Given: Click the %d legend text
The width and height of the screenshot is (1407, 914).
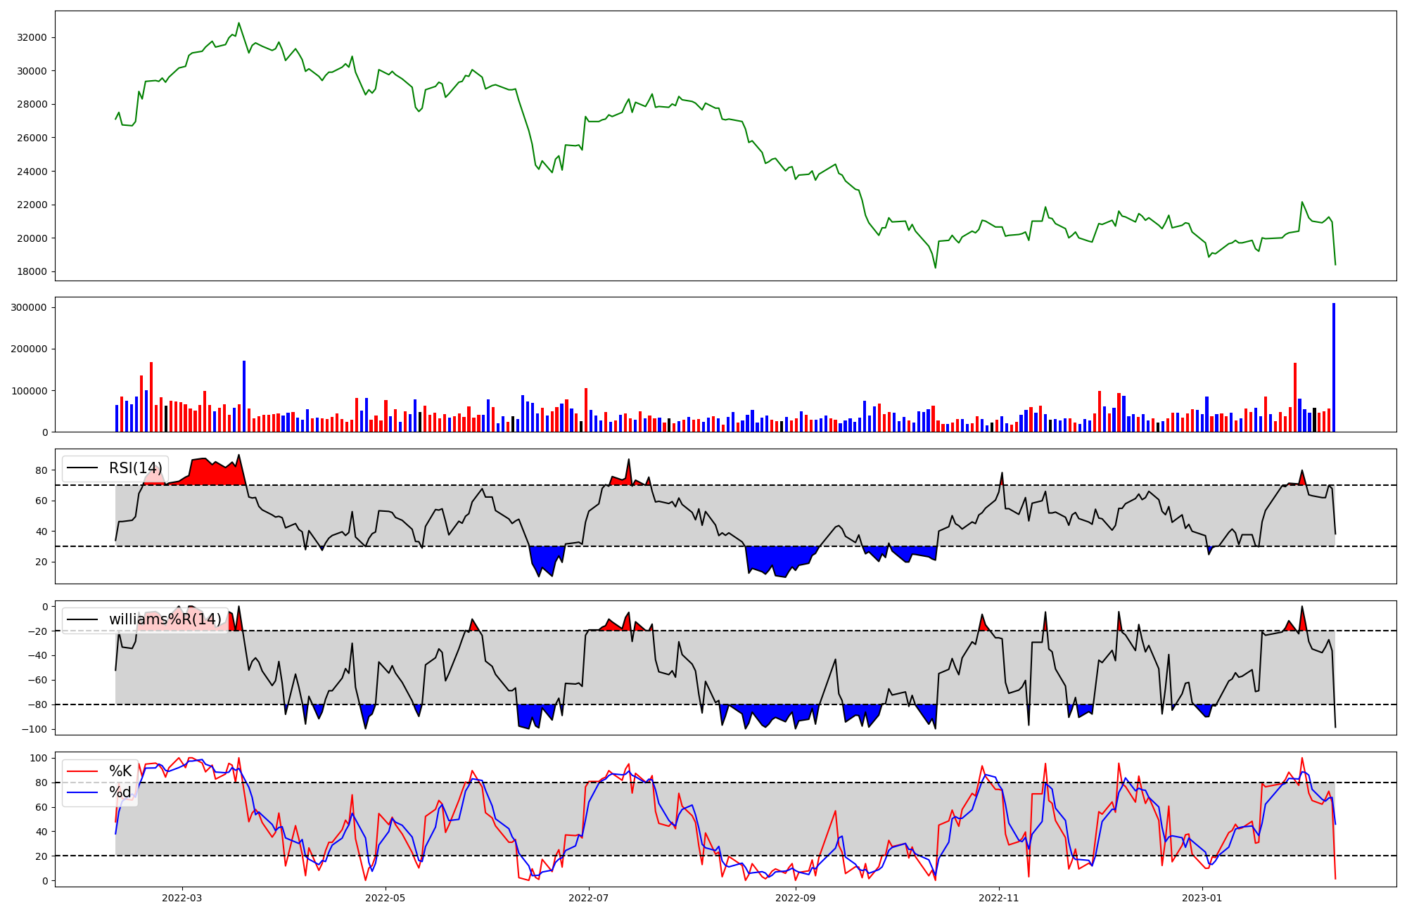Looking at the screenshot, I should point(120,792).
